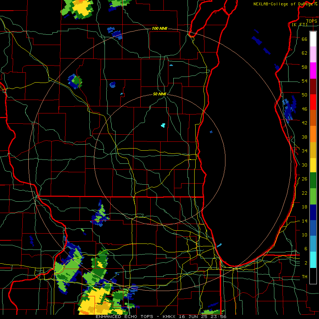Click the black threshold swatch in the legend

(313, 276)
